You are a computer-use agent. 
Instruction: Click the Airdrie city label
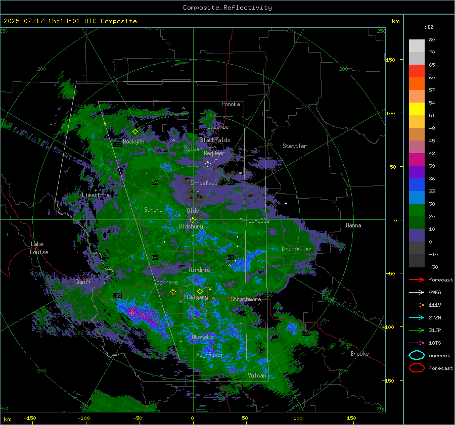[199, 270]
